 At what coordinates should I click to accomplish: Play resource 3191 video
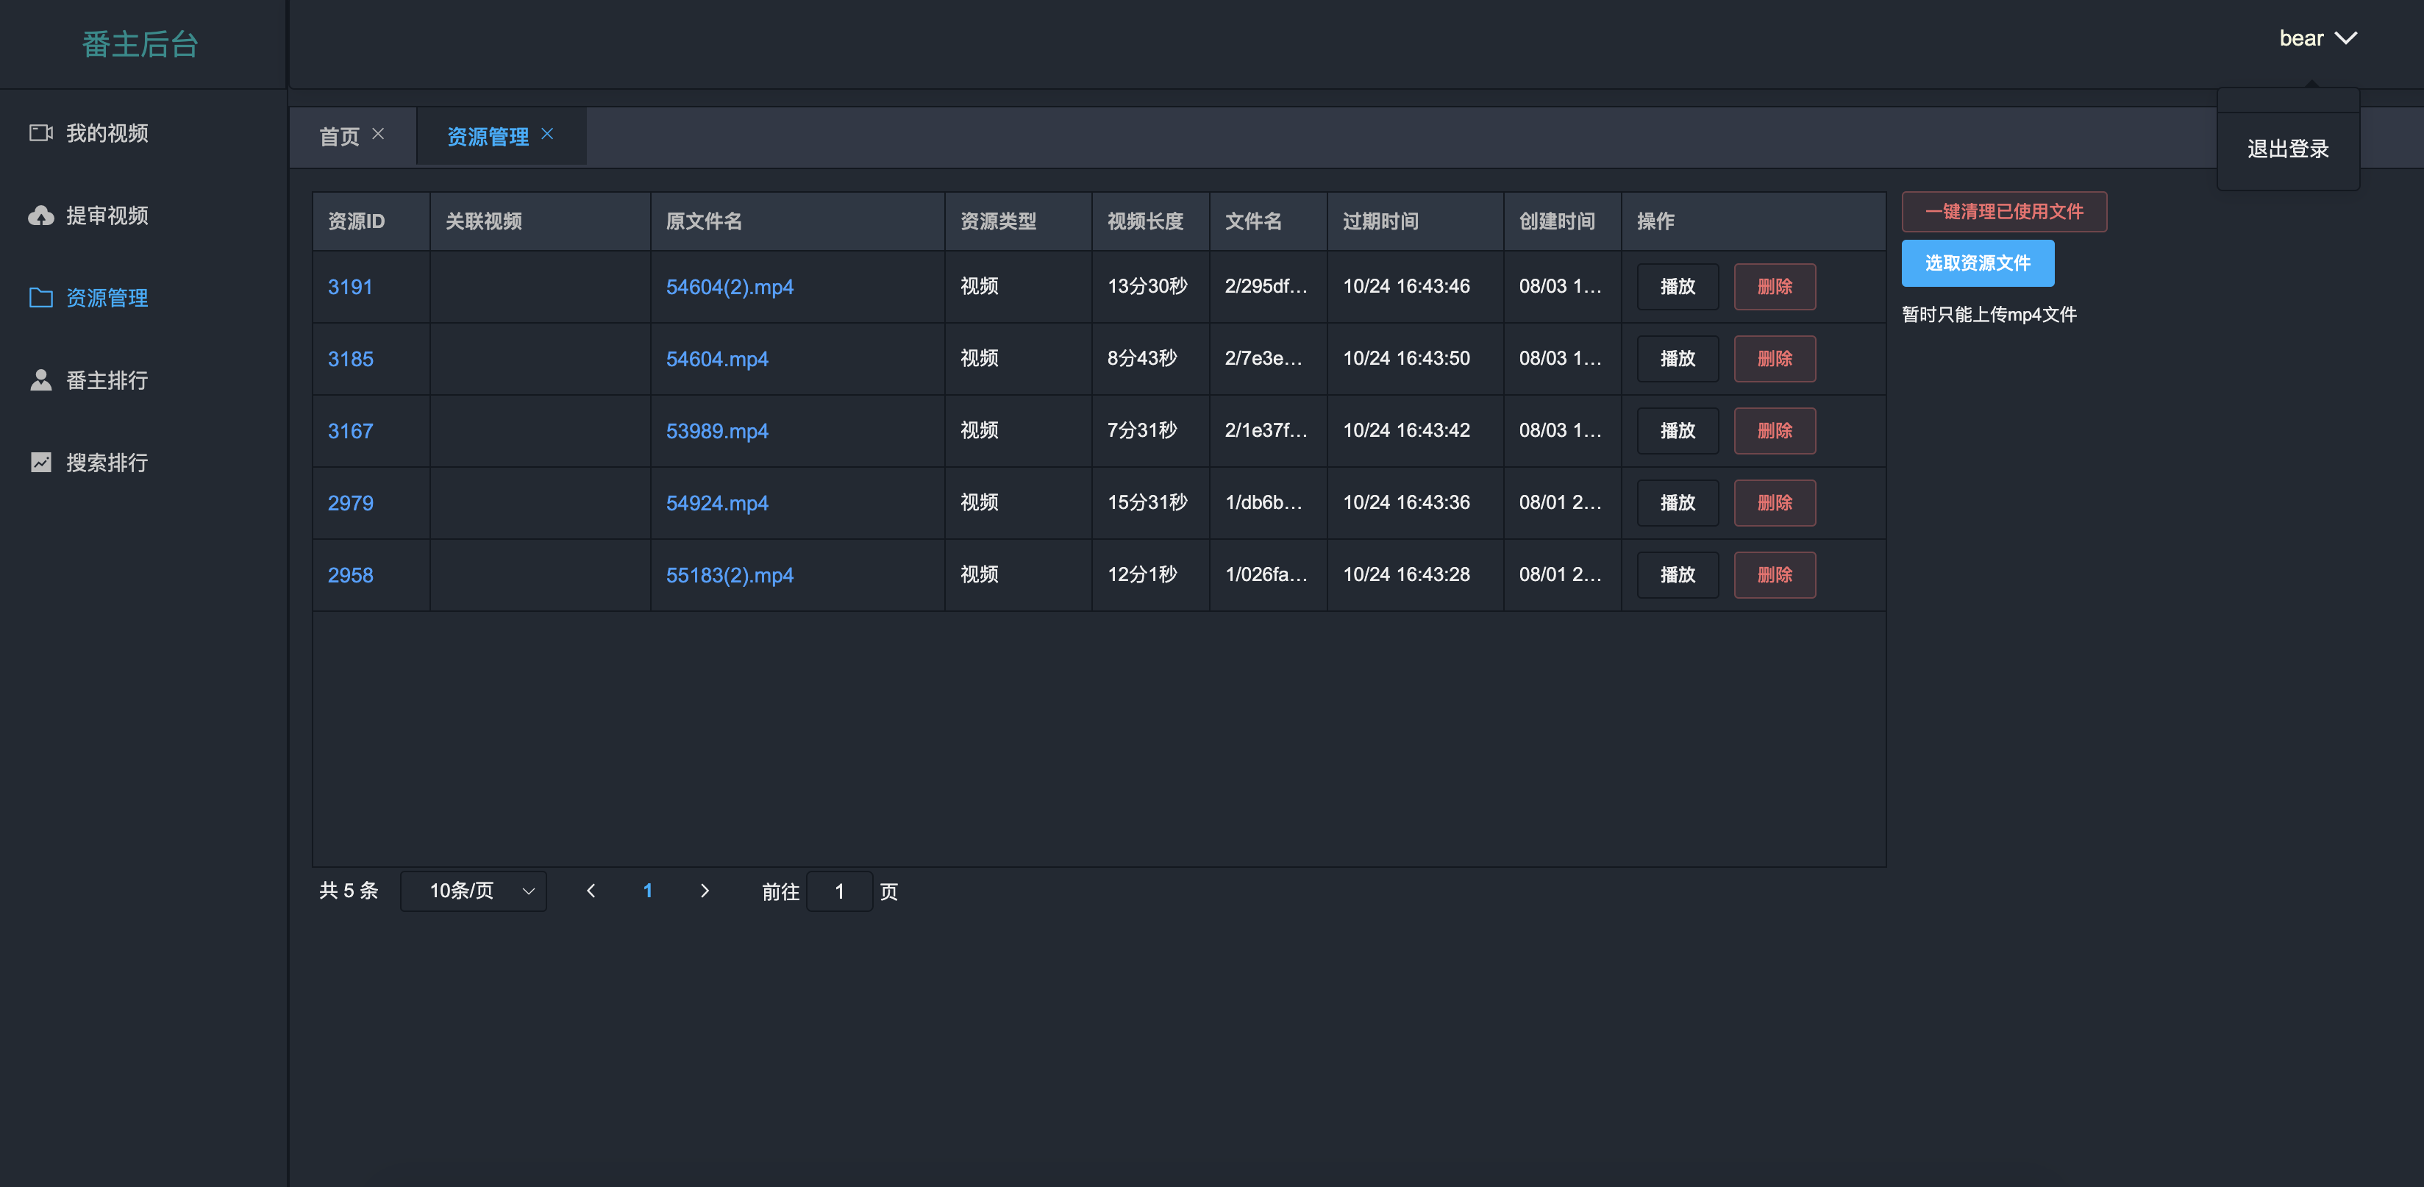tap(1677, 286)
